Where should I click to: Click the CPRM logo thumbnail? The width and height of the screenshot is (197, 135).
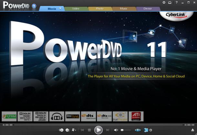click(9, 116)
